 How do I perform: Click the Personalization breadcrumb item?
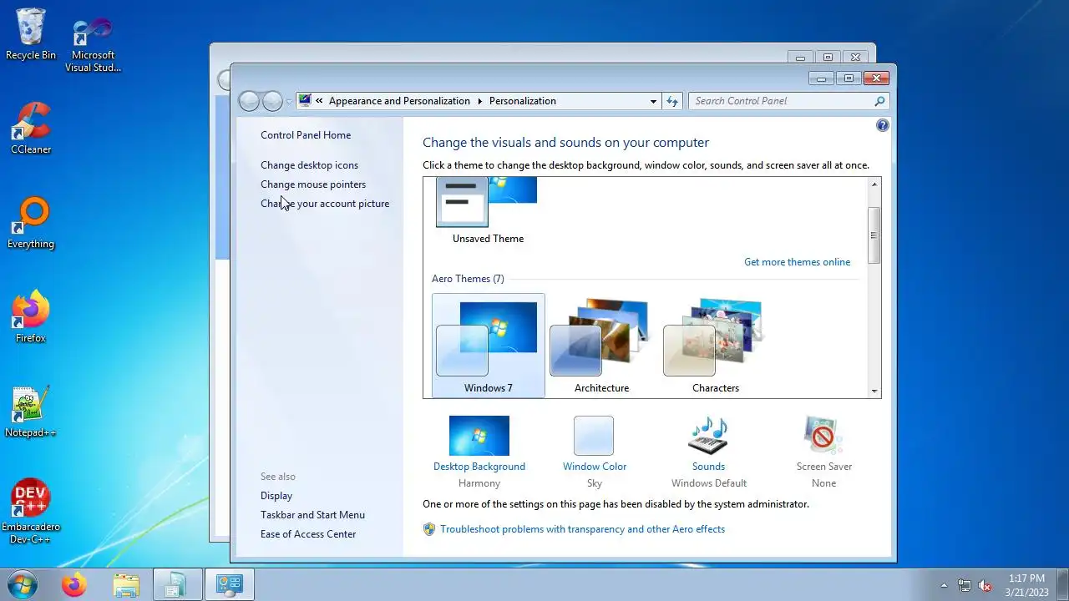coord(523,101)
